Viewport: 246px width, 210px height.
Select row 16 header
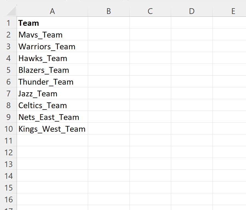click(x=8, y=200)
